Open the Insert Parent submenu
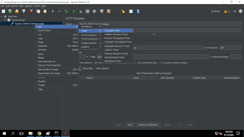 point(57,30)
